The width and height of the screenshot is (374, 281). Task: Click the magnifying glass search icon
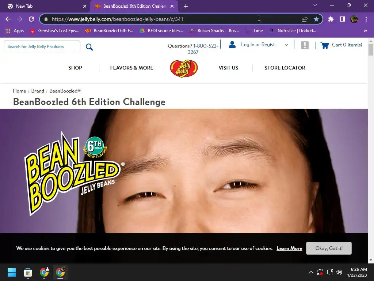(89, 47)
